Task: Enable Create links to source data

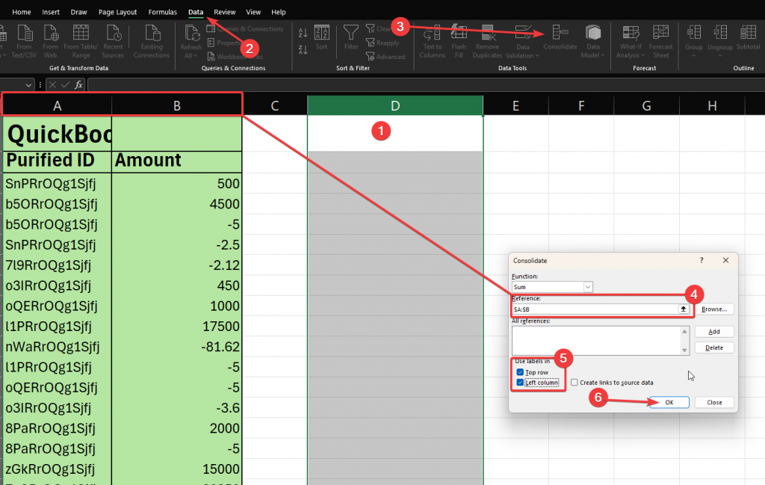Action: (574, 383)
